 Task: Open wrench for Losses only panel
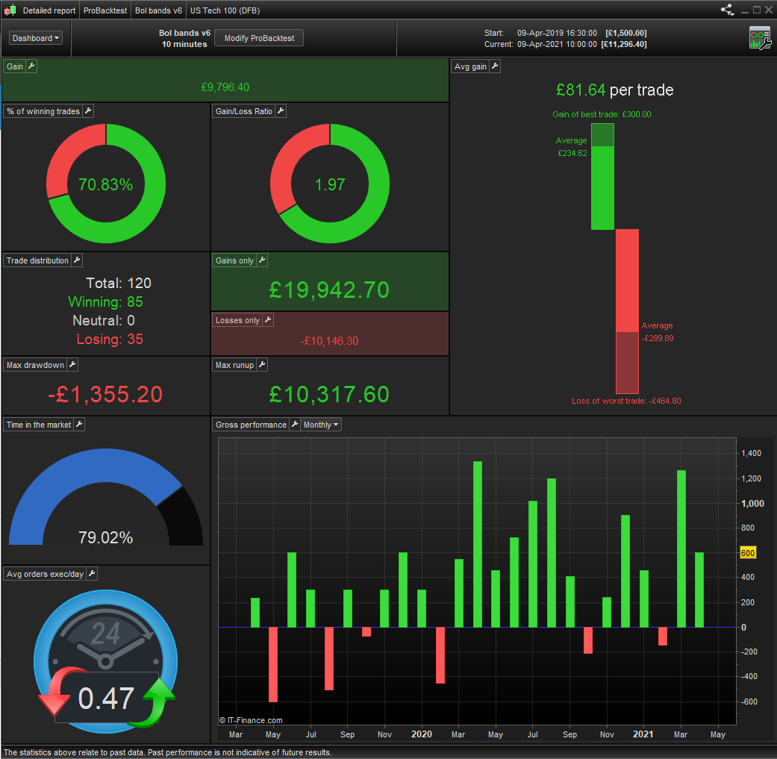click(268, 320)
